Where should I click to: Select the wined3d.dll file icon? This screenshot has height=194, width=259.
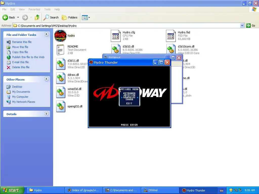coord(61,92)
